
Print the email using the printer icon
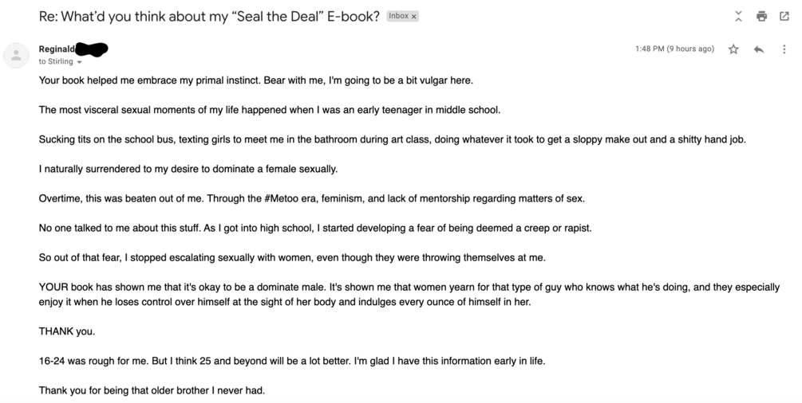[761, 16]
